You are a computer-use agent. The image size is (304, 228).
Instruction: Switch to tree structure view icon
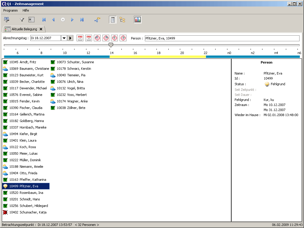122,20
